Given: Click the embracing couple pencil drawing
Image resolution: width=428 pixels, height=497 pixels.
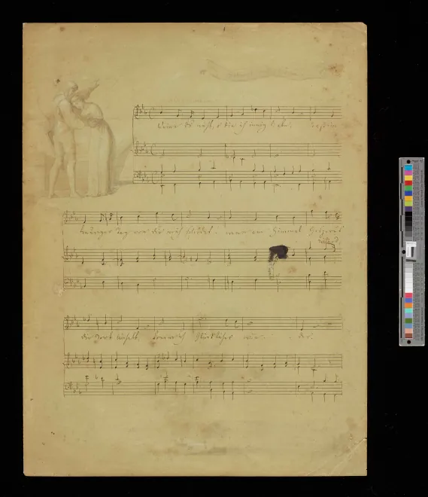Looking at the screenshot, I should click(x=79, y=139).
